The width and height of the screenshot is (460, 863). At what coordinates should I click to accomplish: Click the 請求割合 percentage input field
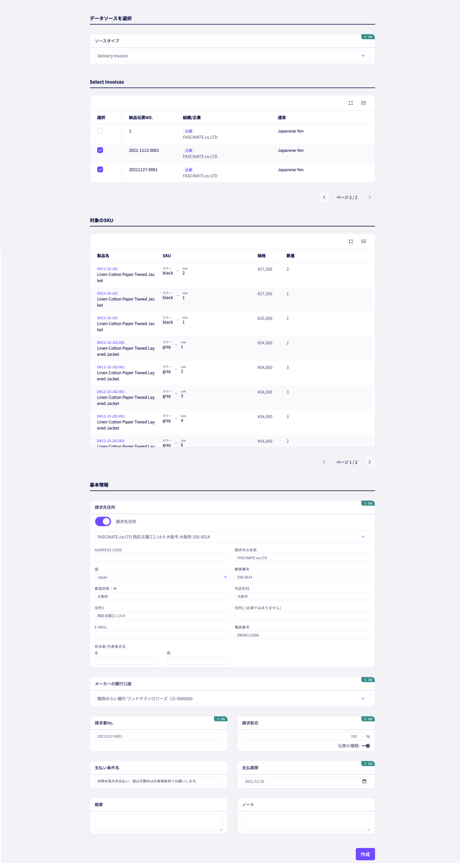click(303, 736)
